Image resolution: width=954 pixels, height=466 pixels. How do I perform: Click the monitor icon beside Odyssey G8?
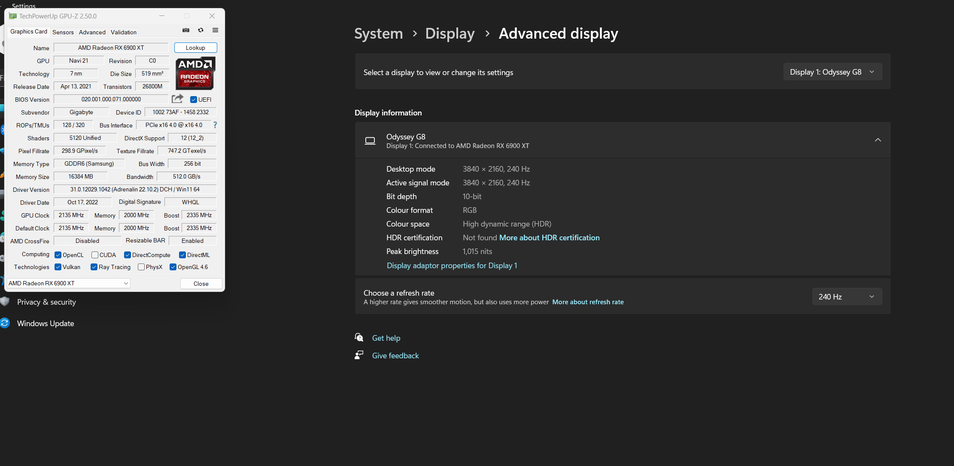[x=370, y=141]
